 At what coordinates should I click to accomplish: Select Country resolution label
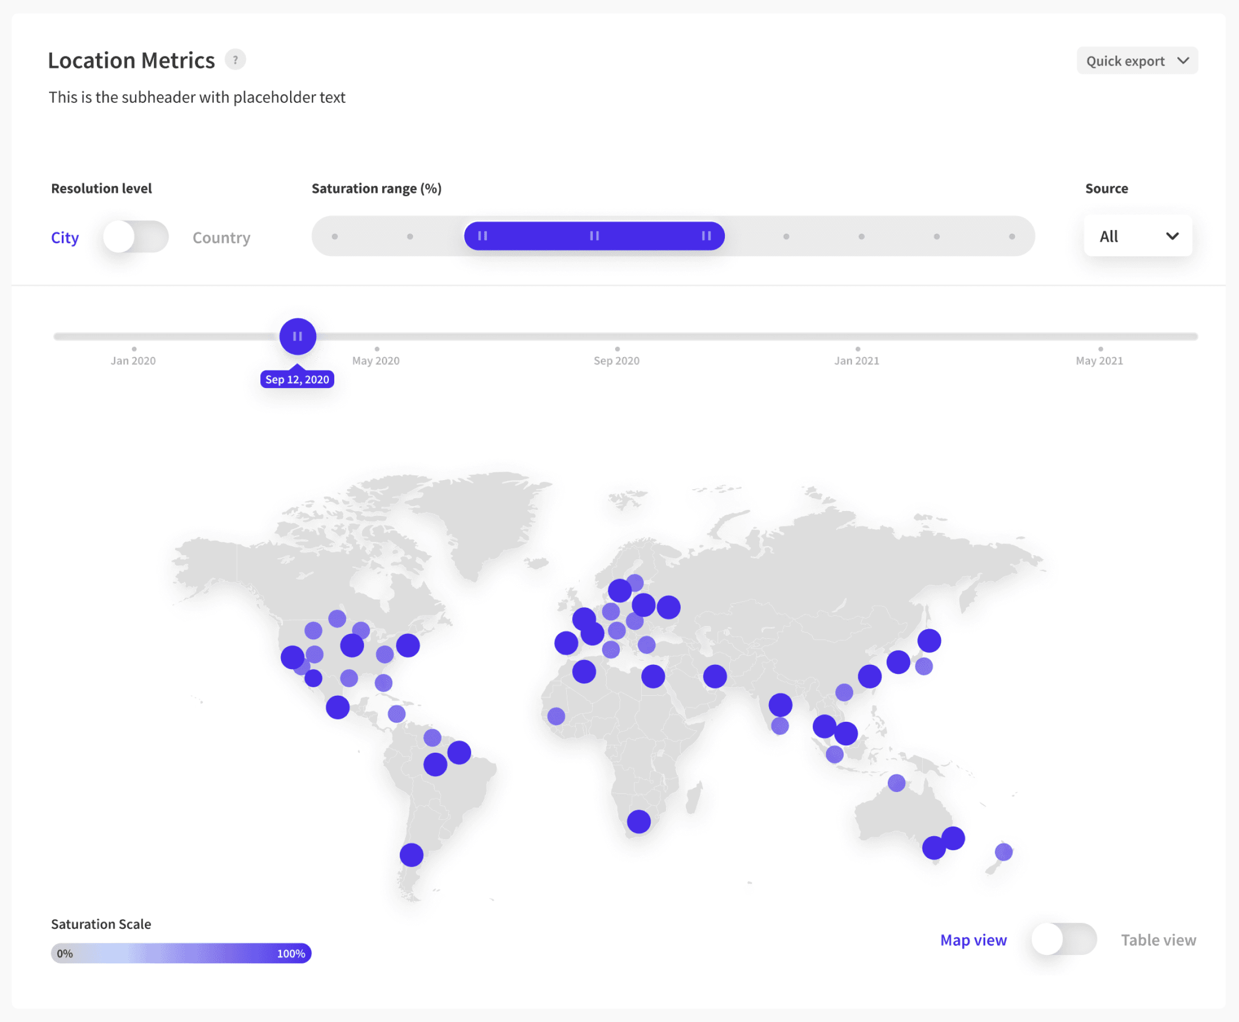click(x=221, y=238)
